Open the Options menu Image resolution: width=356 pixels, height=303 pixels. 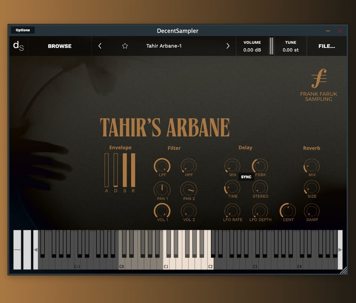pos(23,30)
